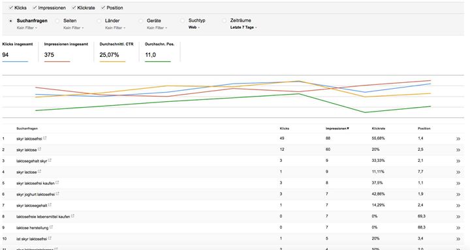
Task: Expand the Letzte 7 Tage dropdown
Action: coord(243,27)
